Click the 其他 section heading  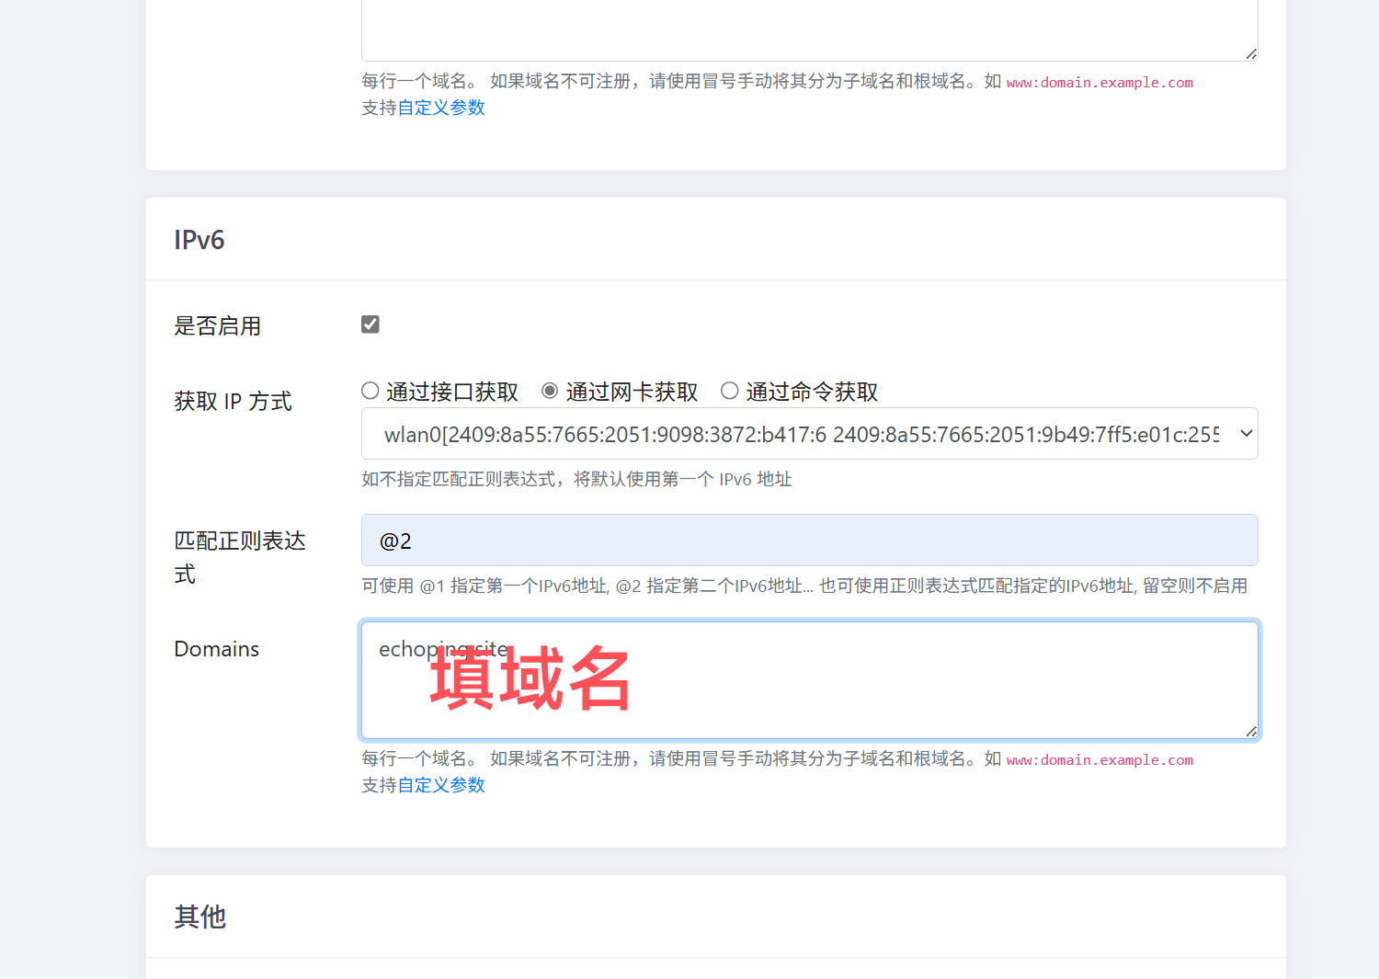[x=200, y=916]
